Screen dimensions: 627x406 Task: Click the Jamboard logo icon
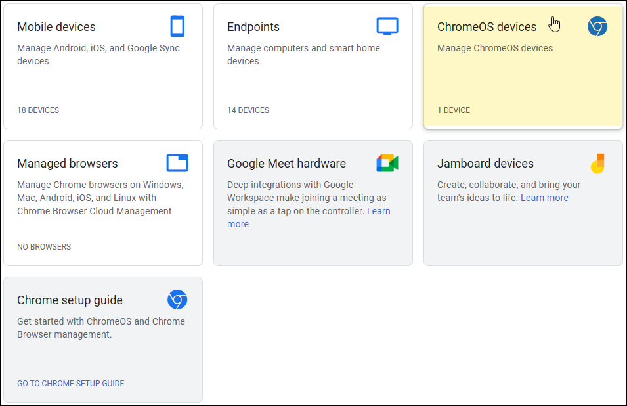point(598,163)
